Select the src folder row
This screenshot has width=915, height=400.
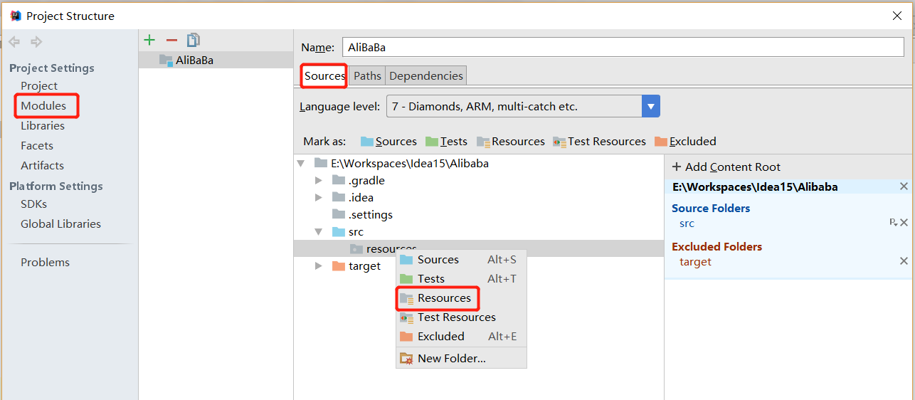point(347,231)
